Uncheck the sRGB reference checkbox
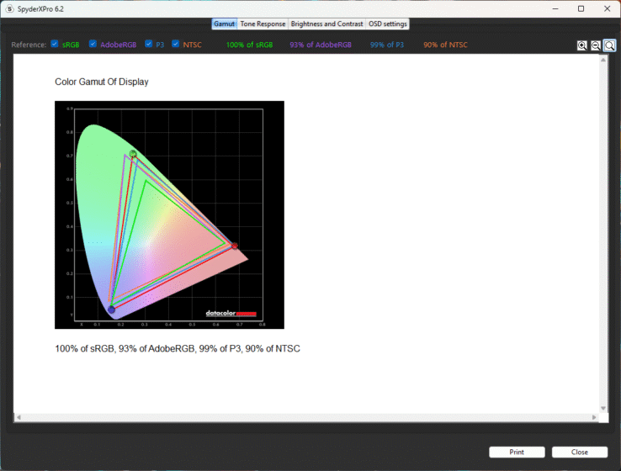The image size is (621, 471). point(55,44)
